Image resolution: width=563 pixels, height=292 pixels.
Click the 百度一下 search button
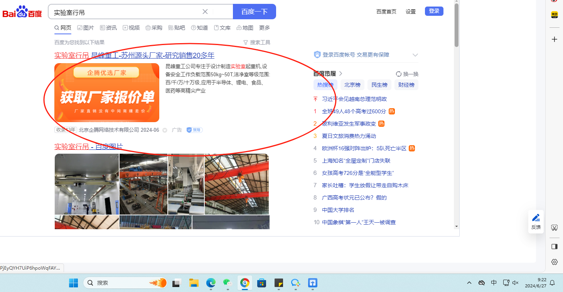pos(255,12)
